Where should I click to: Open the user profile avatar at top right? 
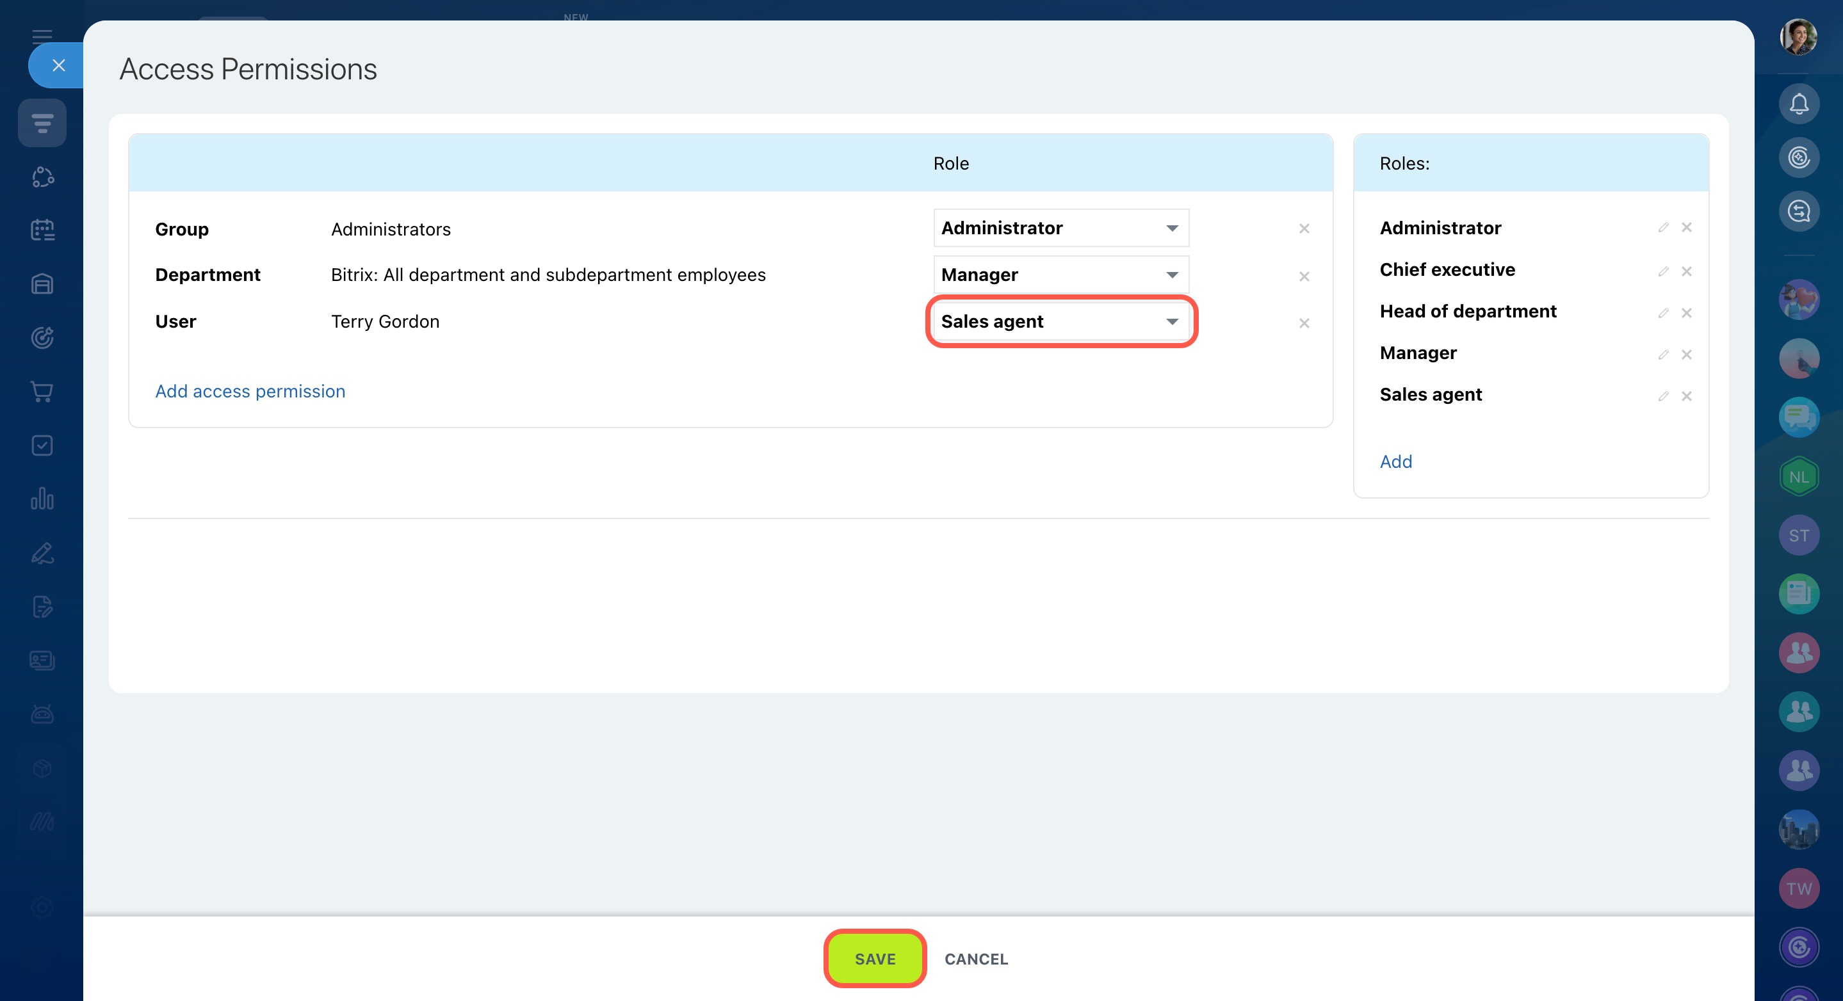coord(1798,36)
